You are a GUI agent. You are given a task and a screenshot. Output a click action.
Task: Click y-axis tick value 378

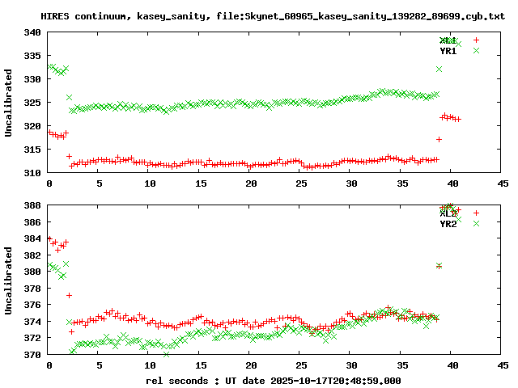pyautogui.click(x=32, y=289)
